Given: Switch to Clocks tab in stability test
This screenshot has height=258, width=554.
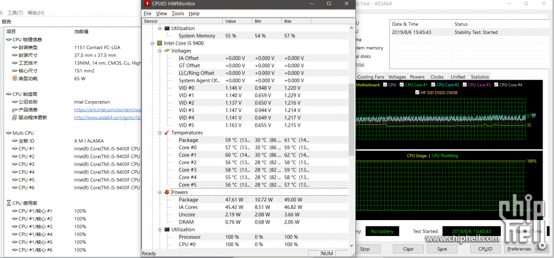Looking at the screenshot, I should pos(437,77).
